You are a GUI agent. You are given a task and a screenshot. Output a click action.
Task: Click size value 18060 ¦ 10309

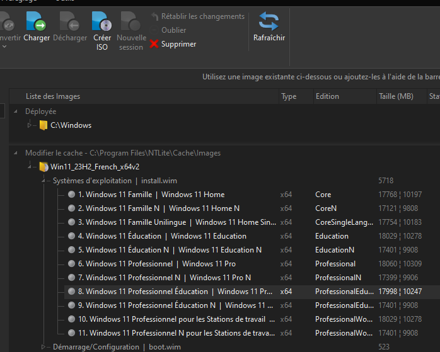tap(400, 264)
